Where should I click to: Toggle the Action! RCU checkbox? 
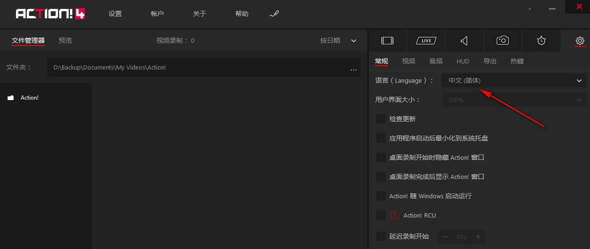pos(381,215)
